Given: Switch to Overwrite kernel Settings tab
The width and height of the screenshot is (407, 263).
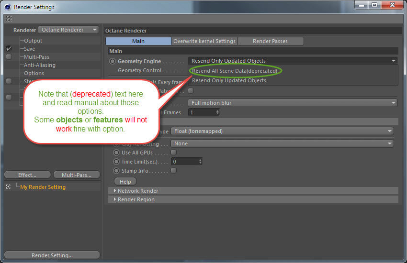Looking at the screenshot, I should coord(204,41).
